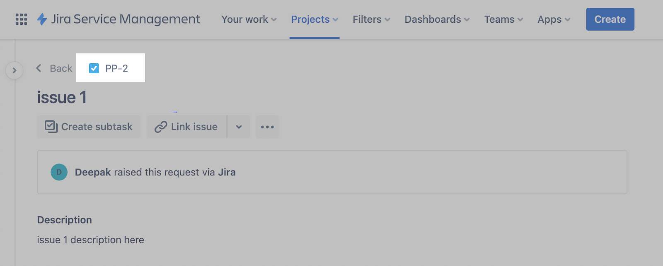Expand the collapsed sidebar with arrow button
The image size is (663, 266).
click(15, 70)
